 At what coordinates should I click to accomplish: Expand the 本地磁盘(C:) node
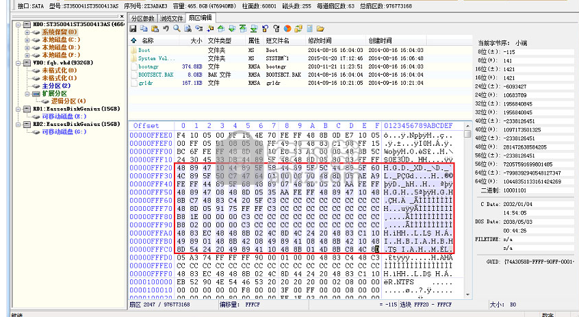[27, 40]
